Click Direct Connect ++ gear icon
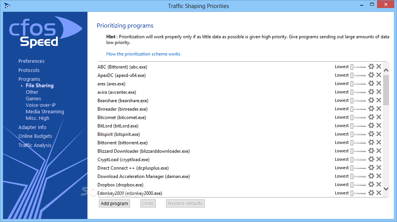Screen dimensions: 397x222 click(x=371, y=167)
